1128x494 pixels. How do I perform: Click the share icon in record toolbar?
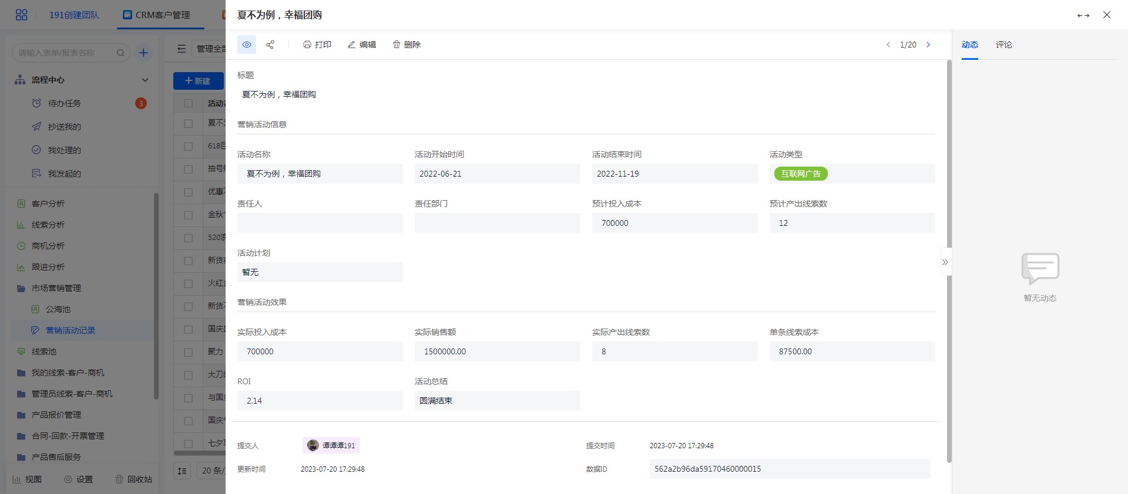[270, 45]
